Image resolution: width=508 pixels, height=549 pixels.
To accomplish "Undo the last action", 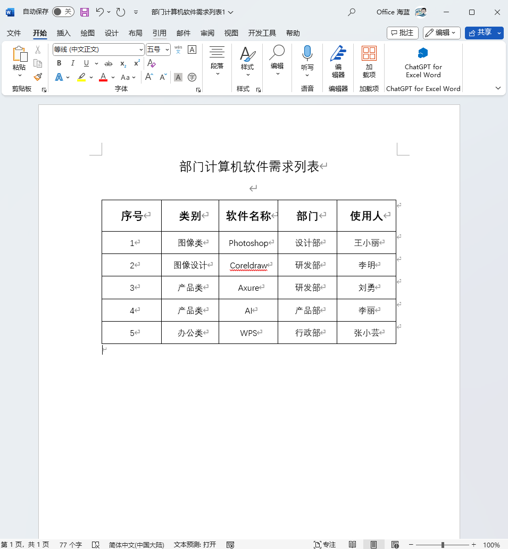I will (x=99, y=12).
